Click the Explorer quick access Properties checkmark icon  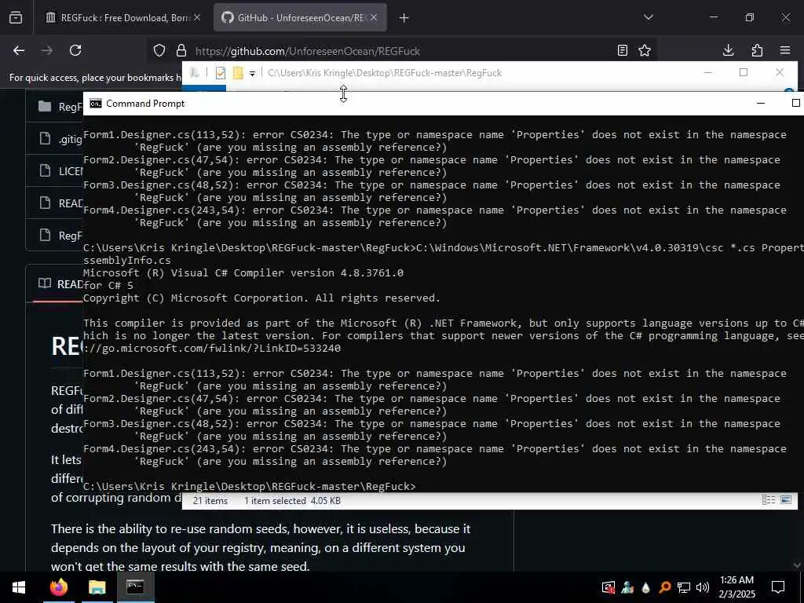coord(221,73)
